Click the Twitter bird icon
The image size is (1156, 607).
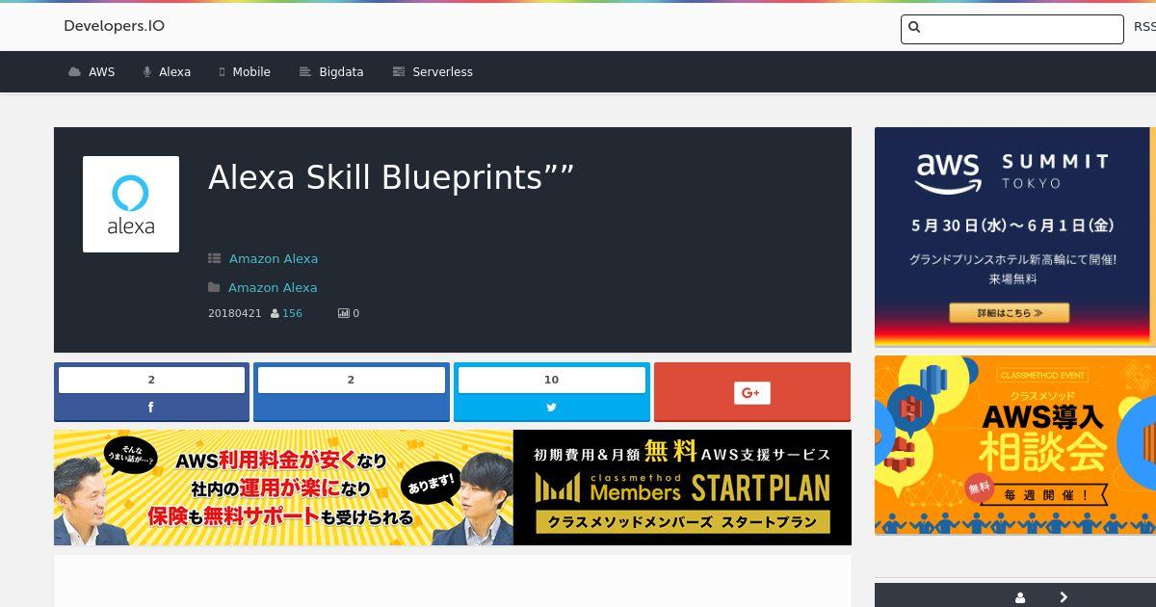[x=552, y=408]
